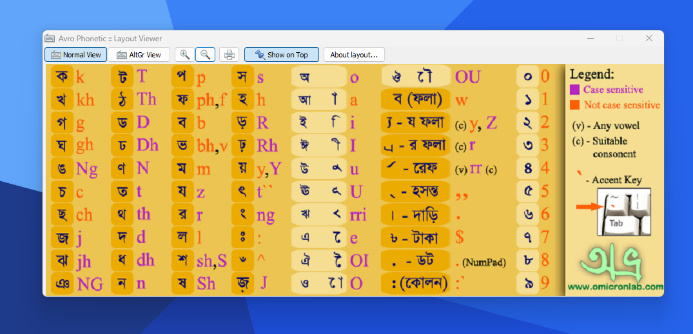Viewport: 693px width, 334px height.
Task: Click the 'rri' vowel mapping
Action: pos(358,215)
